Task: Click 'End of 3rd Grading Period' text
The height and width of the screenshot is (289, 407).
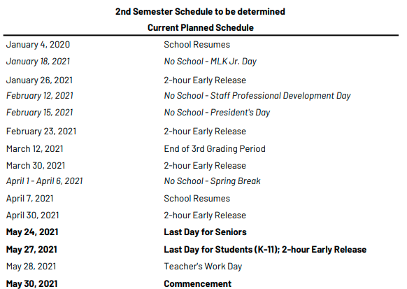Action: point(215,149)
